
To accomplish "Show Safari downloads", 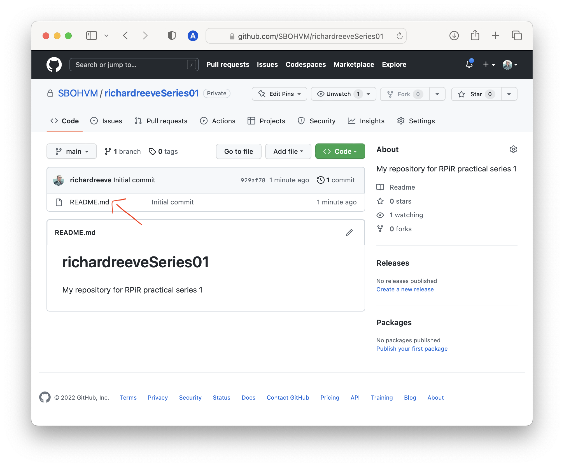I will click(x=454, y=36).
